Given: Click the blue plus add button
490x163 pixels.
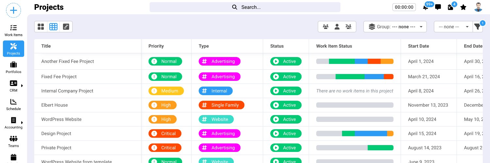Looking at the screenshot, I should tap(13, 10).
